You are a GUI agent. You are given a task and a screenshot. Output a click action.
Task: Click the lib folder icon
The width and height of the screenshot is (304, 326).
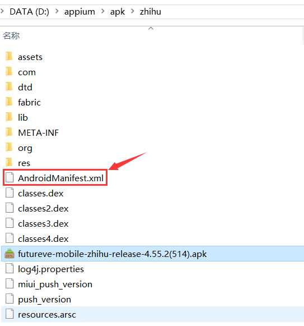9,117
